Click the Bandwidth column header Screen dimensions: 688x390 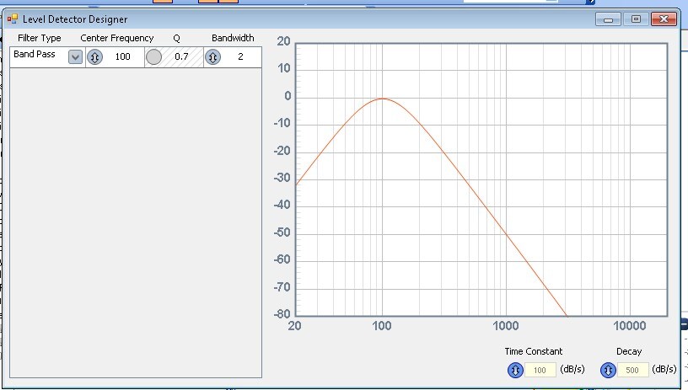click(x=233, y=38)
